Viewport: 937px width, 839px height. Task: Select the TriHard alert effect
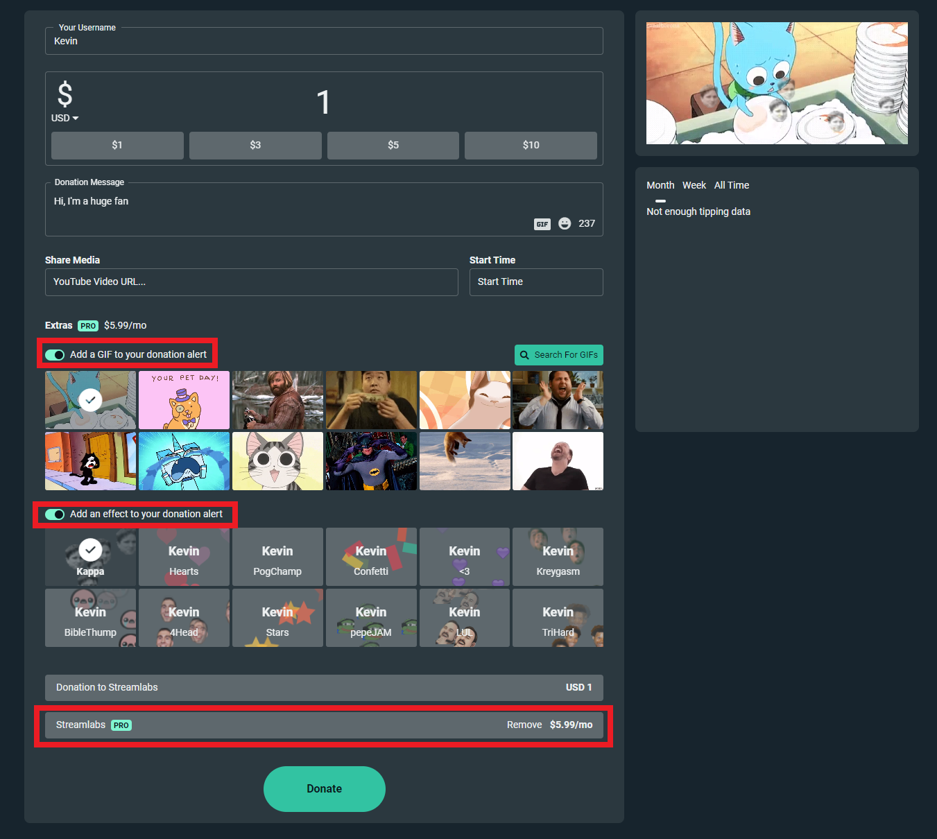[558, 618]
